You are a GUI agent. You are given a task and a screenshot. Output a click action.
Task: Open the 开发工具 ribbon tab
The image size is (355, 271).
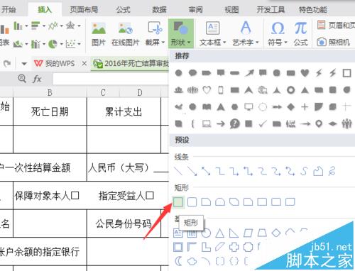(271, 10)
